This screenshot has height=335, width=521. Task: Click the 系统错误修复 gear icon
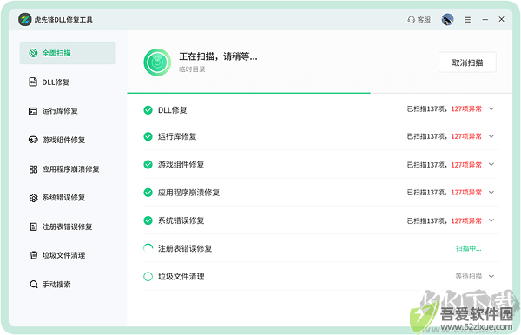33,198
